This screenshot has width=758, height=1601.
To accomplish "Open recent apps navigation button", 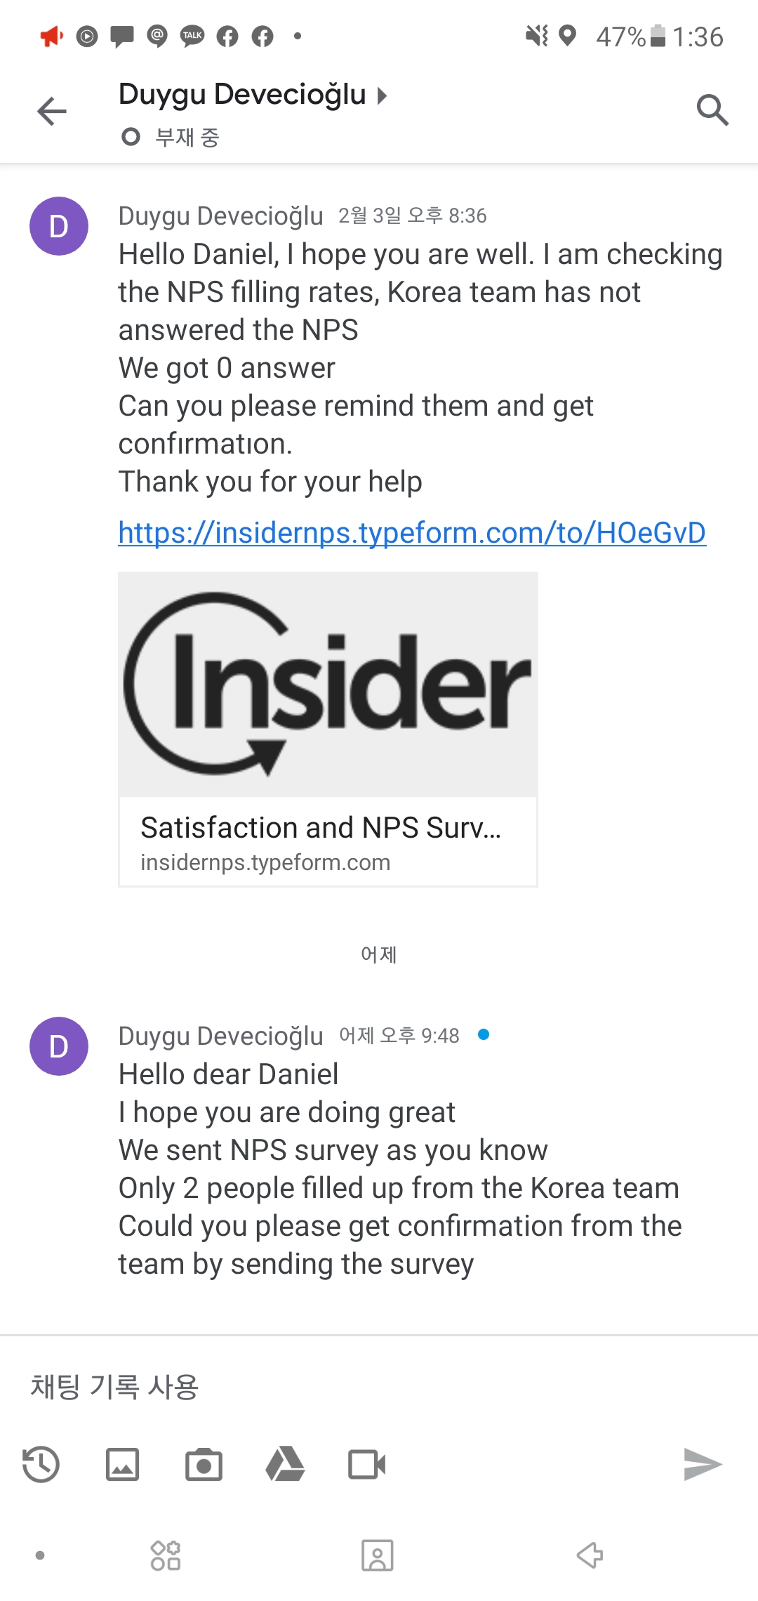I will tap(166, 1555).
